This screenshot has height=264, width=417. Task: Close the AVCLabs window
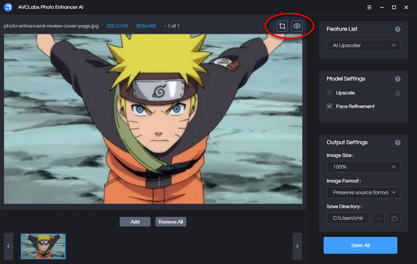click(406, 7)
